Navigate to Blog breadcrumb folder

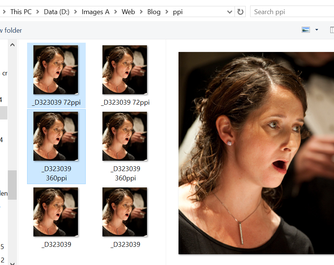pyautogui.click(x=154, y=12)
